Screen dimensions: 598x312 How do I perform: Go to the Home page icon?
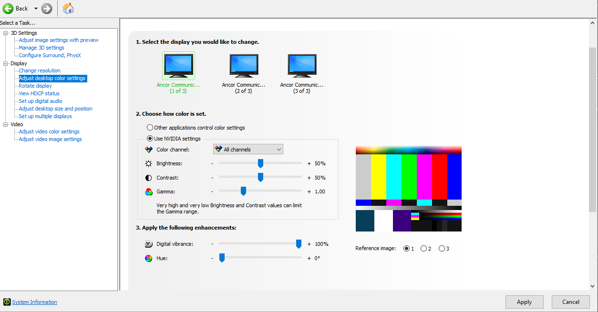(x=68, y=8)
